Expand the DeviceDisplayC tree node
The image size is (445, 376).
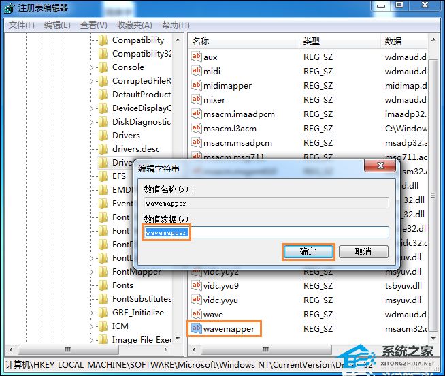point(91,108)
